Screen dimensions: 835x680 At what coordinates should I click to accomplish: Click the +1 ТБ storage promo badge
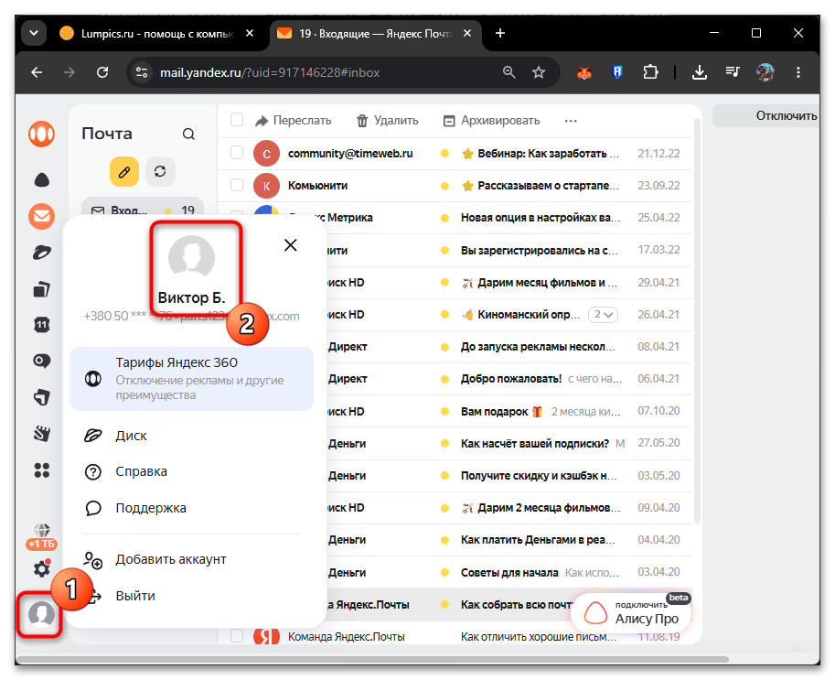click(x=41, y=545)
